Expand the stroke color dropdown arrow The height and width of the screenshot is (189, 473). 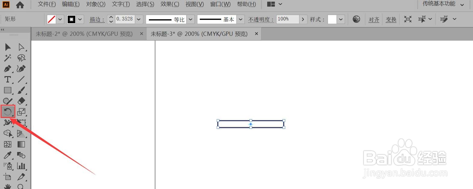tap(80, 19)
